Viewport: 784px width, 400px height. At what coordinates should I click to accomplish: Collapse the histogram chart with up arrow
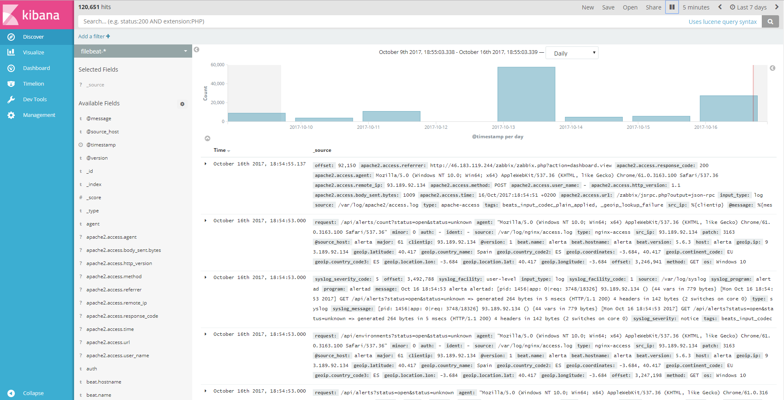(207, 138)
